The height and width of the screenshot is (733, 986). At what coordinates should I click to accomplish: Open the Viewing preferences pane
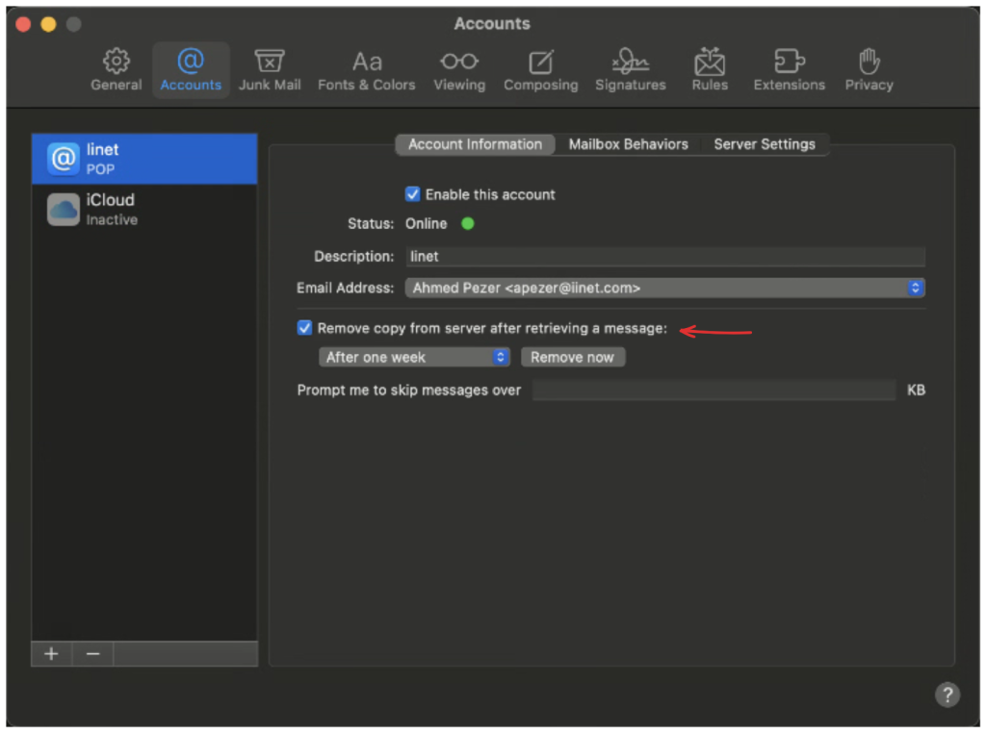tap(459, 70)
